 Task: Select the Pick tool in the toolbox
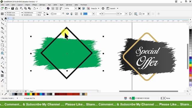pyautogui.click(x=2, y=19)
